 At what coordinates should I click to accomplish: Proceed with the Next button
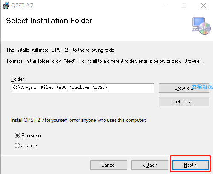tap(191, 165)
